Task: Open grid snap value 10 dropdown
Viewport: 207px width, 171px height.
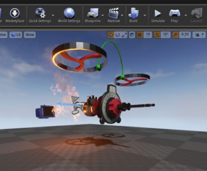Action: coord(148,35)
